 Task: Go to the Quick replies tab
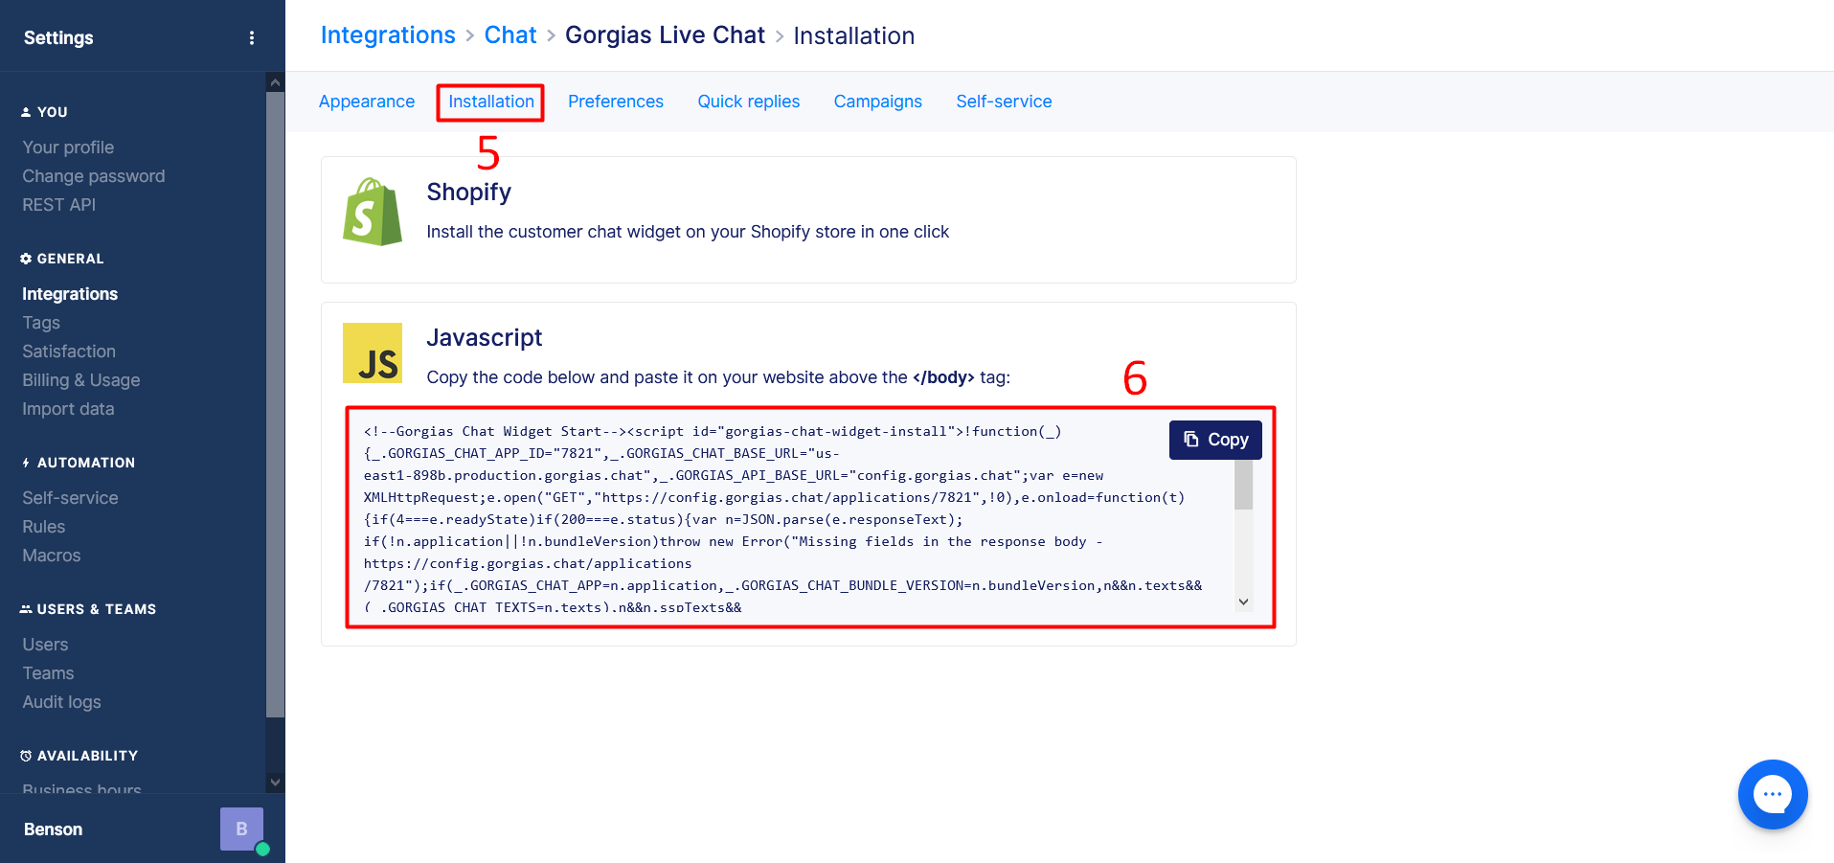748,102
